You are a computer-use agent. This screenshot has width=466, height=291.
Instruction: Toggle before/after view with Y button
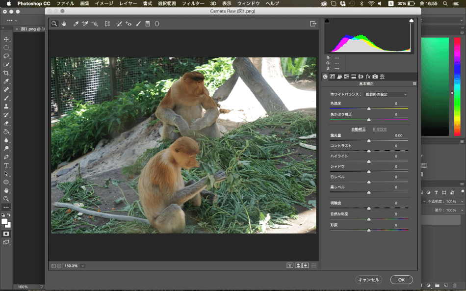(x=290, y=265)
